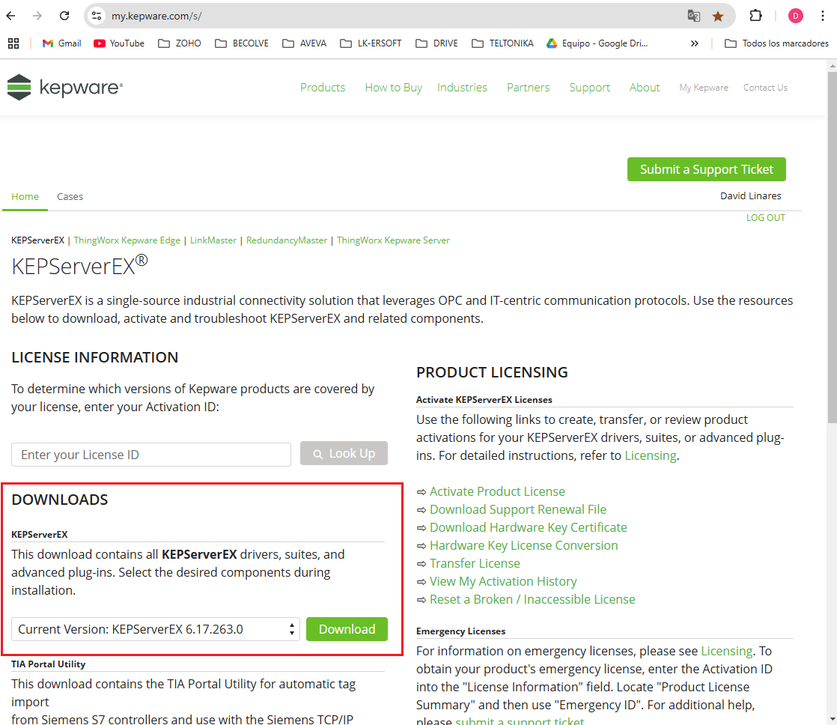
Task: Open Transfer License link
Action: 475,563
